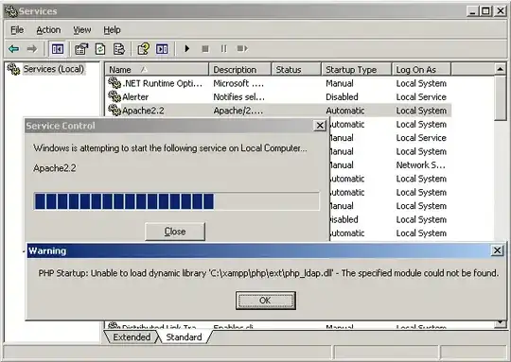This screenshot has width=511, height=362.
Task: Open the View menu
Action: point(81,30)
